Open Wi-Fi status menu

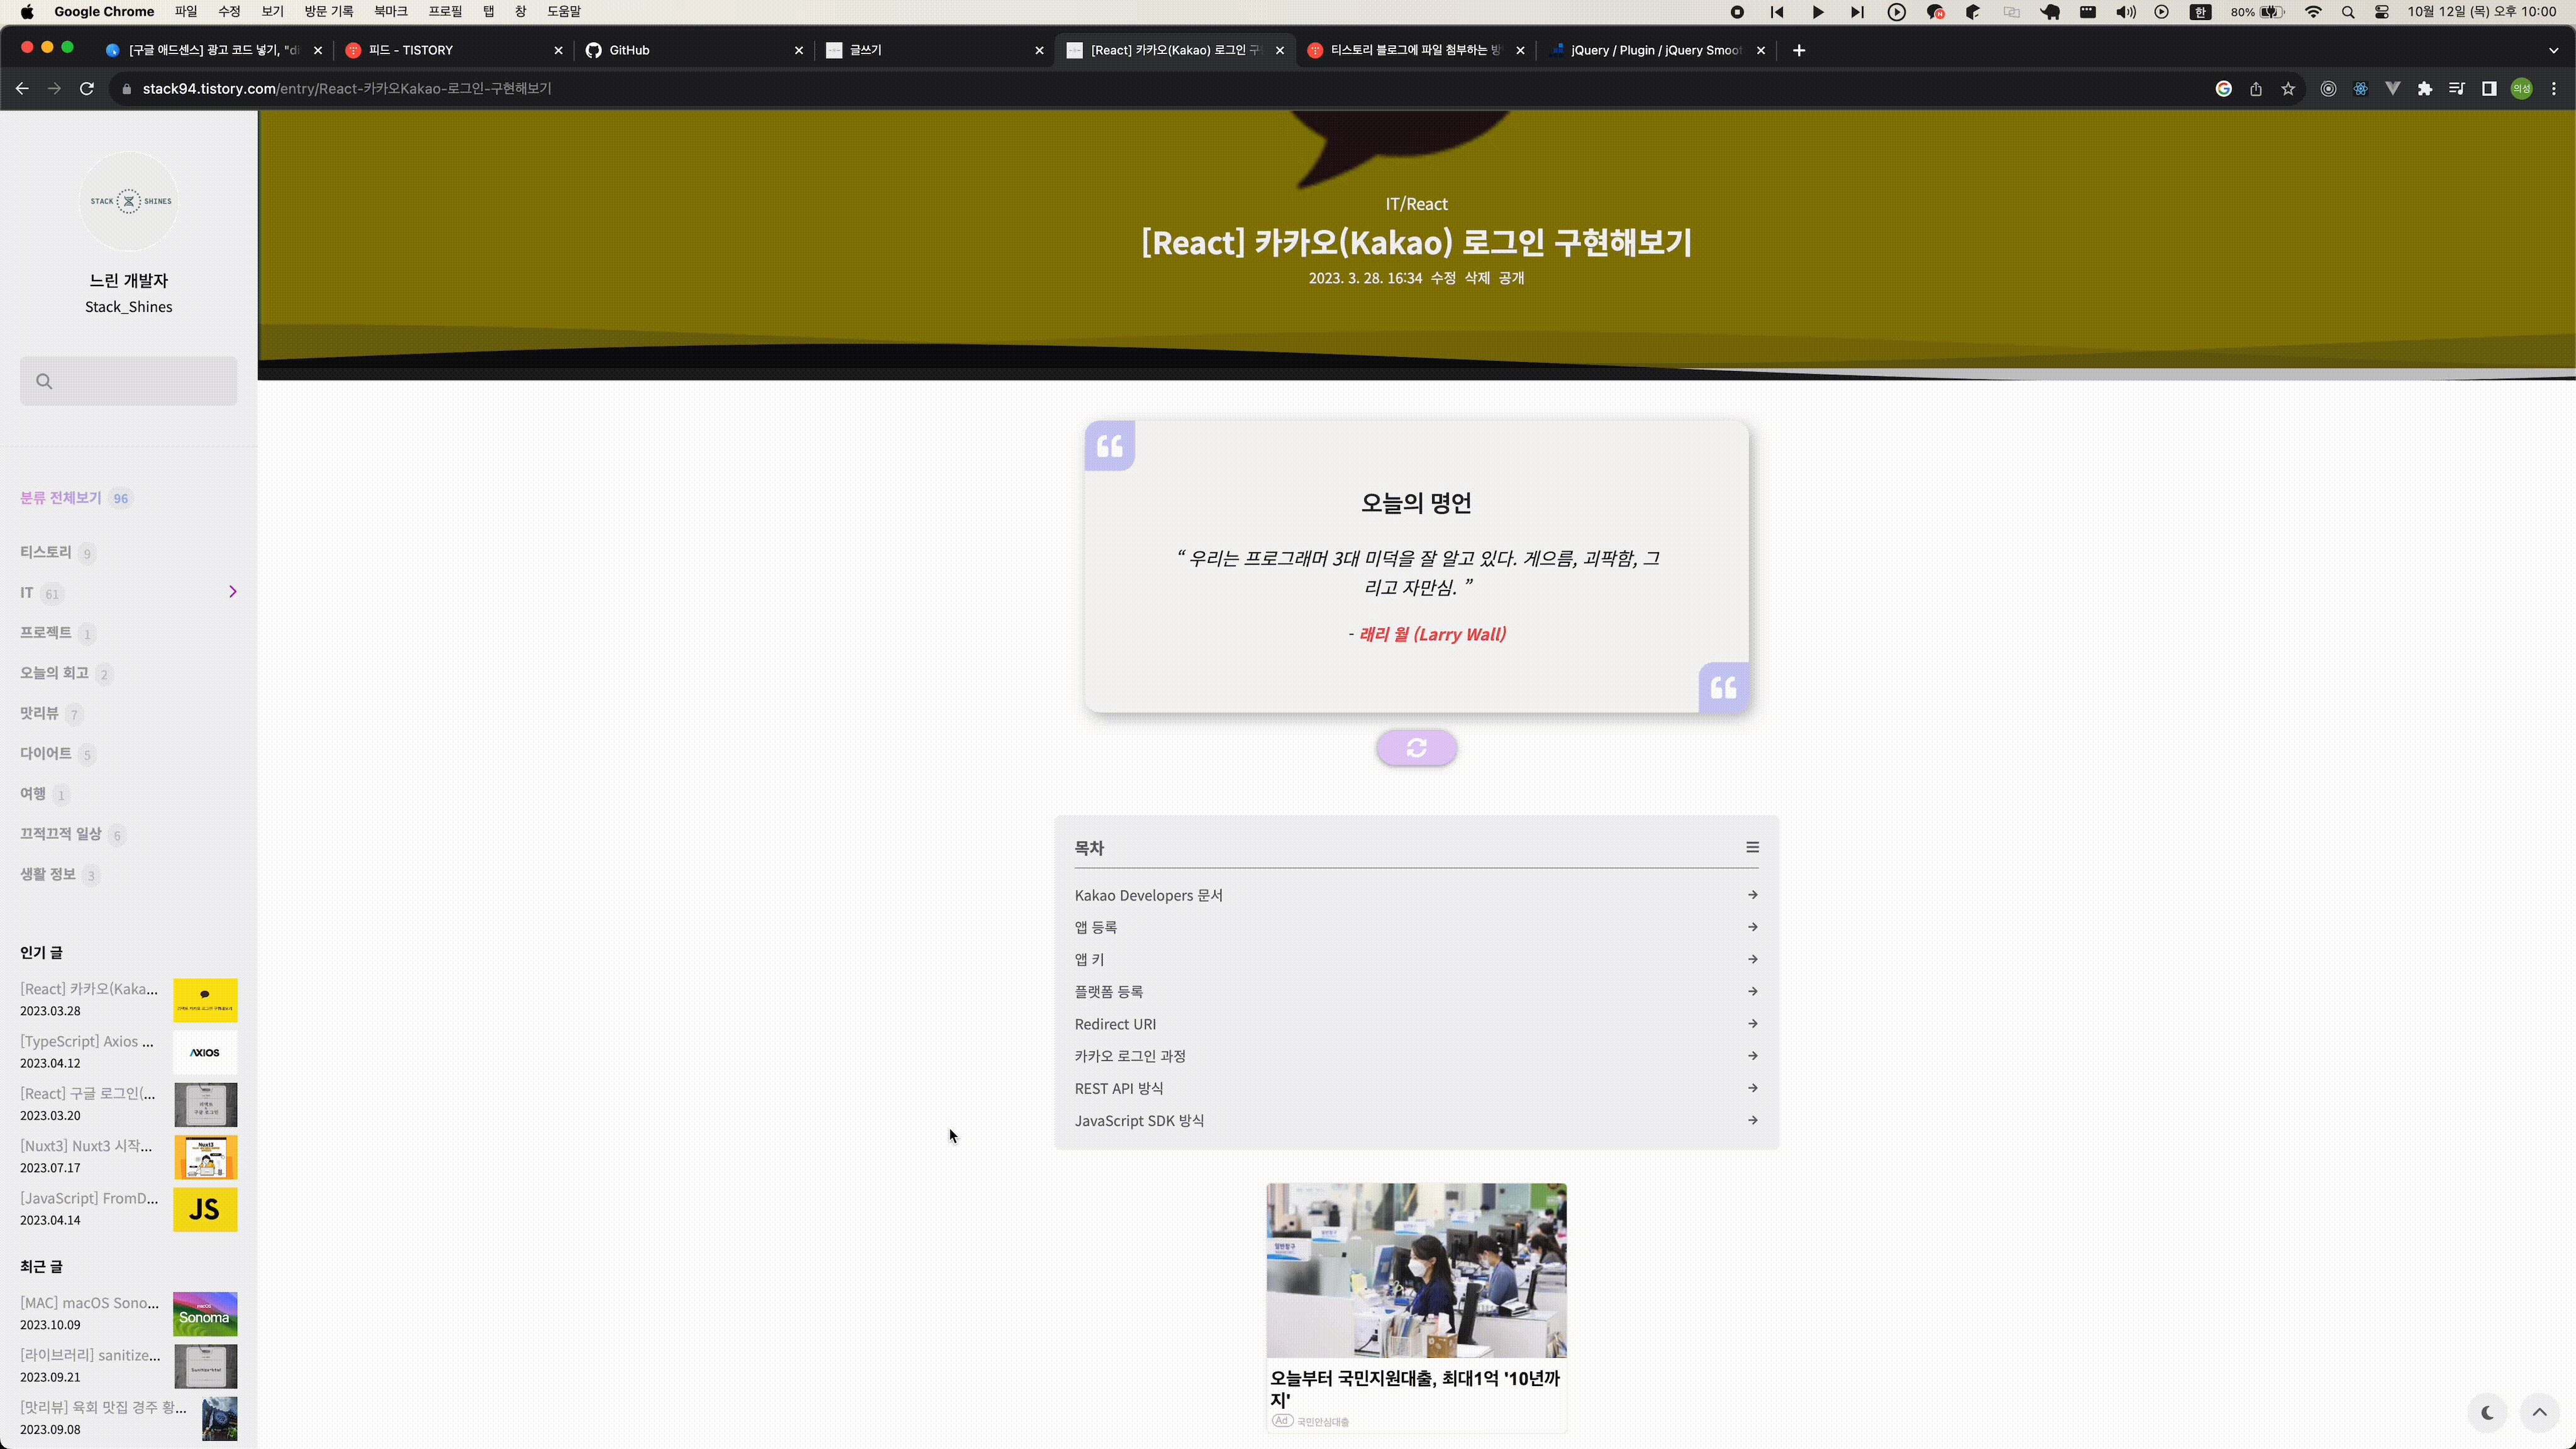tap(2313, 12)
